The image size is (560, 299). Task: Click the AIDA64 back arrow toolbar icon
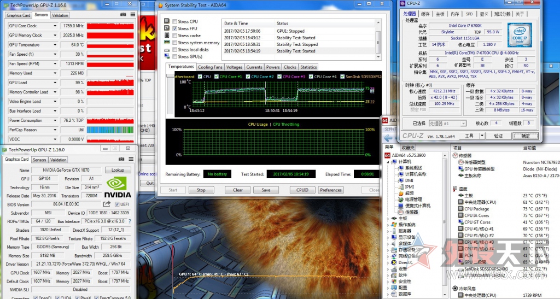(x=388, y=138)
